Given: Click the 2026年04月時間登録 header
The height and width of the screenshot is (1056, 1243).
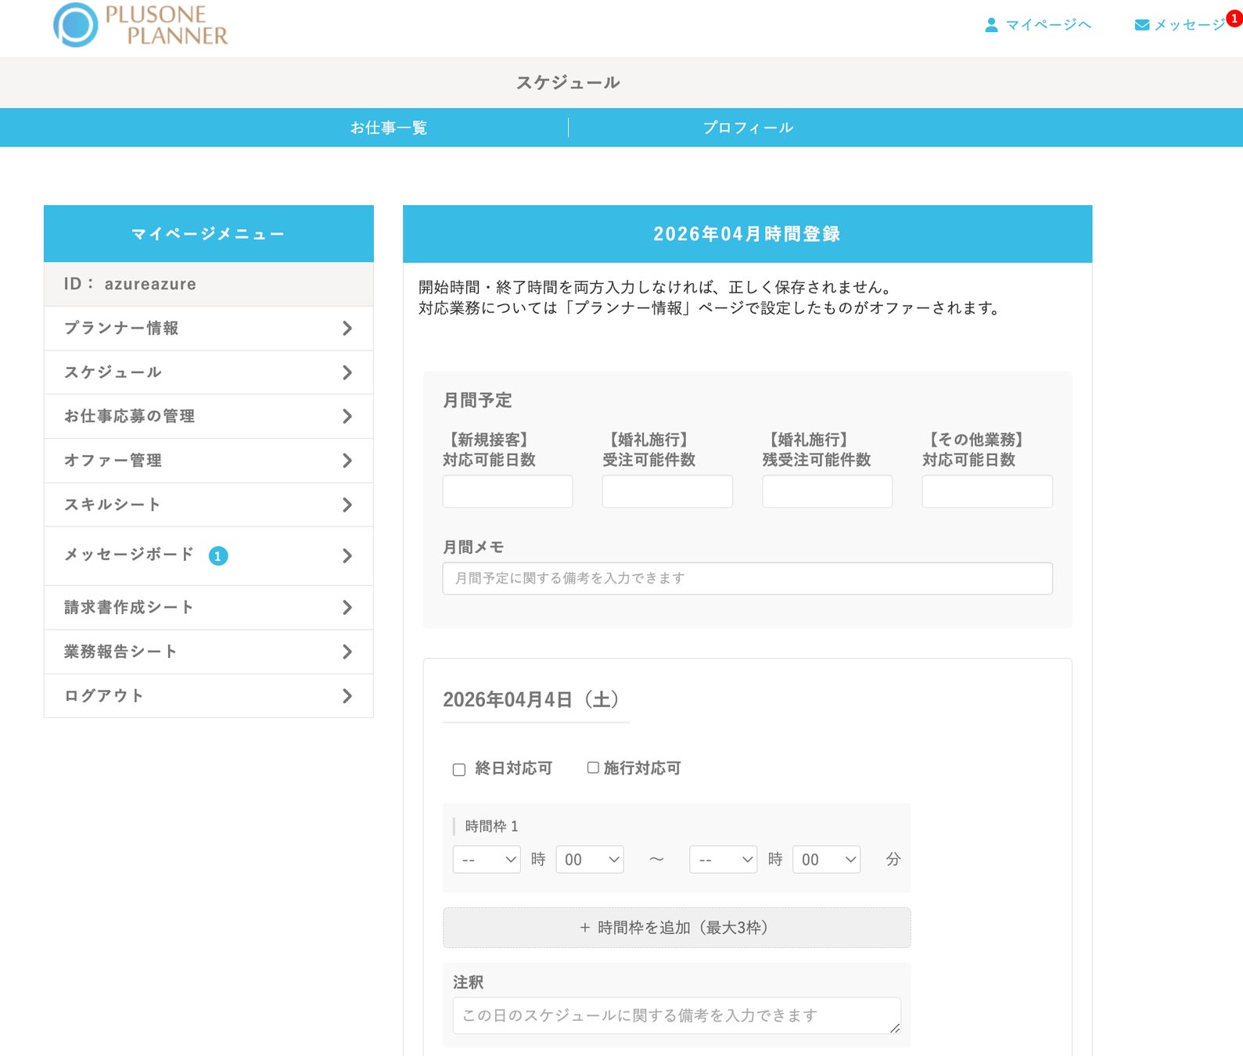Looking at the screenshot, I should pos(747,234).
